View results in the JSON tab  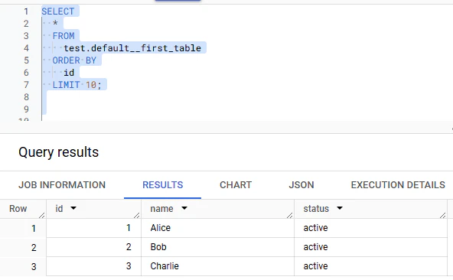point(301,185)
